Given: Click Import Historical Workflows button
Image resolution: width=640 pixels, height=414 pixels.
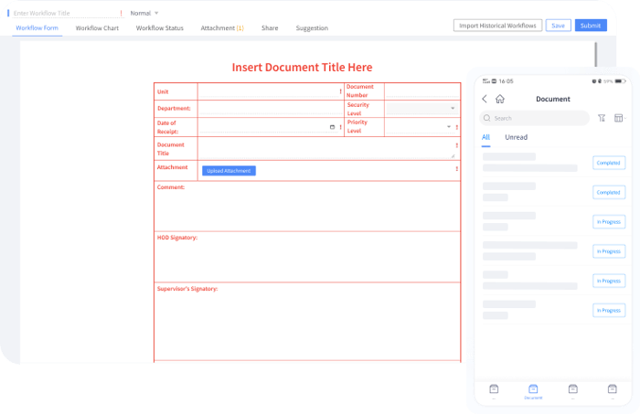Looking at the screenshot, I should (497, 26).
